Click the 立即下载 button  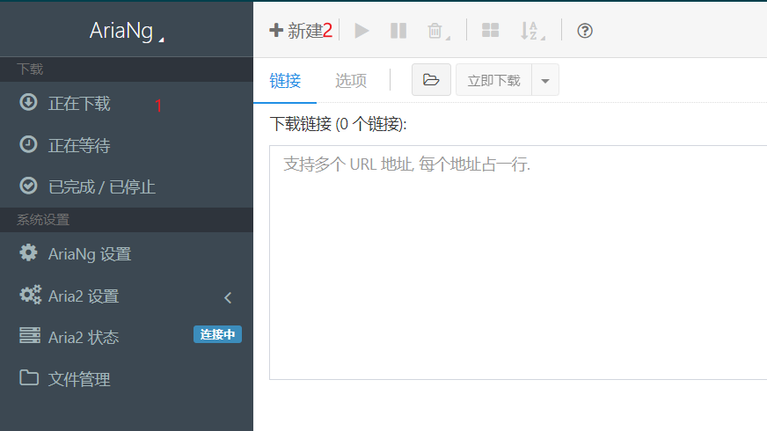tap(493, 80)
